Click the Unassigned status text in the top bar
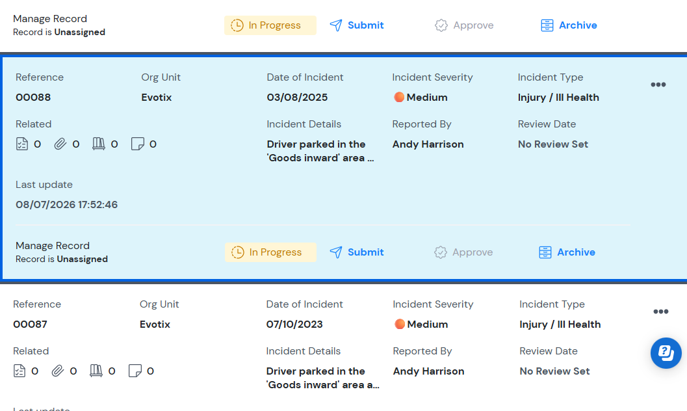 pyautogui.click(x=80, y=32)
